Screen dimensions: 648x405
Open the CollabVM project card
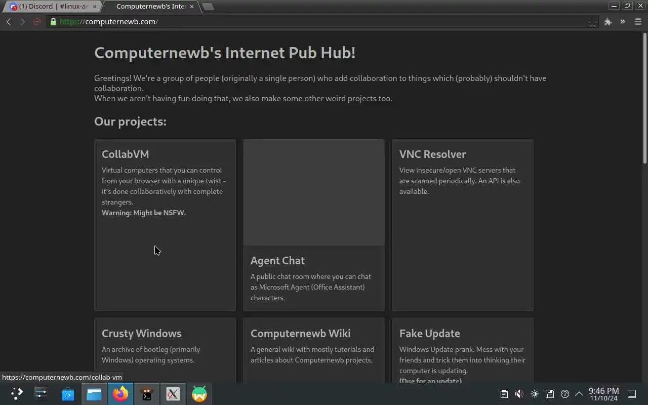click(165, 225)
